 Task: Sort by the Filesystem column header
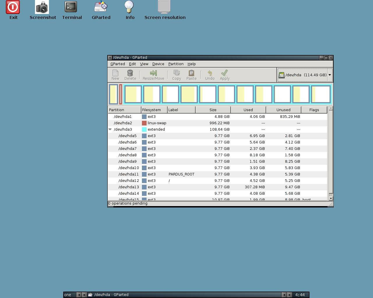pos(154,110)
